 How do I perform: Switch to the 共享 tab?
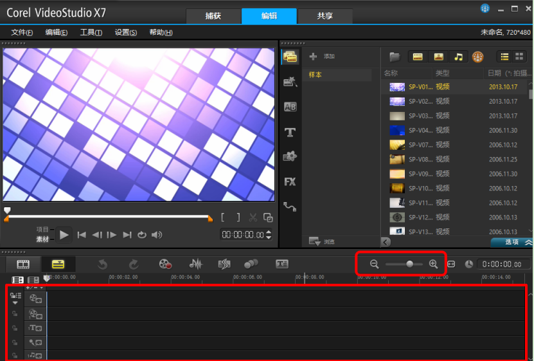(325, 16)
